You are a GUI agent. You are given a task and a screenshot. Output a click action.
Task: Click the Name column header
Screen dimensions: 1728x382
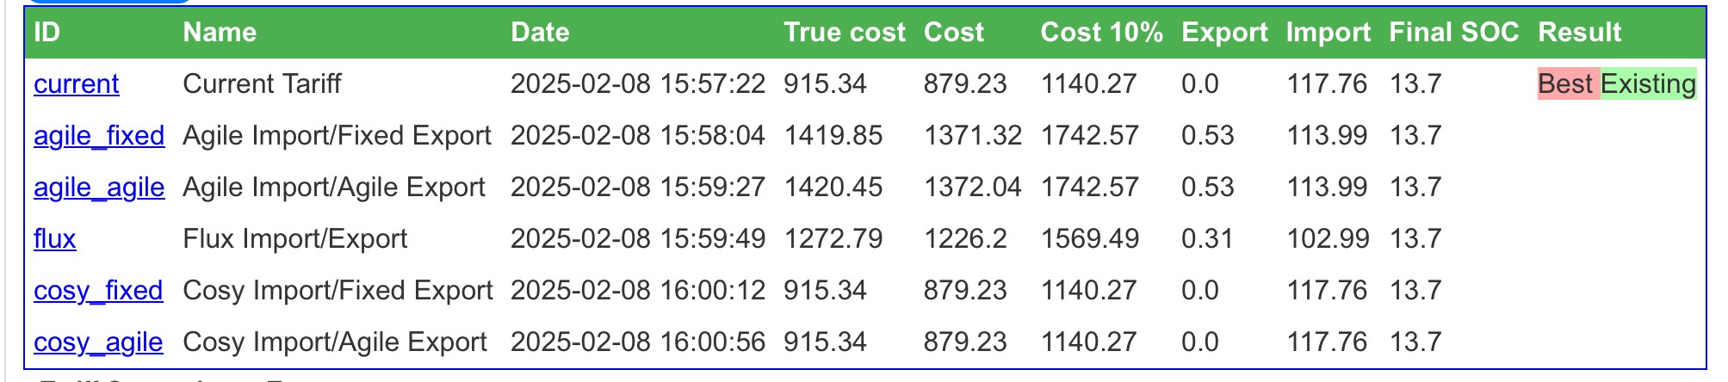click(x=220, y=33)
